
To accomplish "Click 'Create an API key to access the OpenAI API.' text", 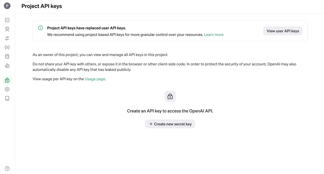I will pos(170,111).
